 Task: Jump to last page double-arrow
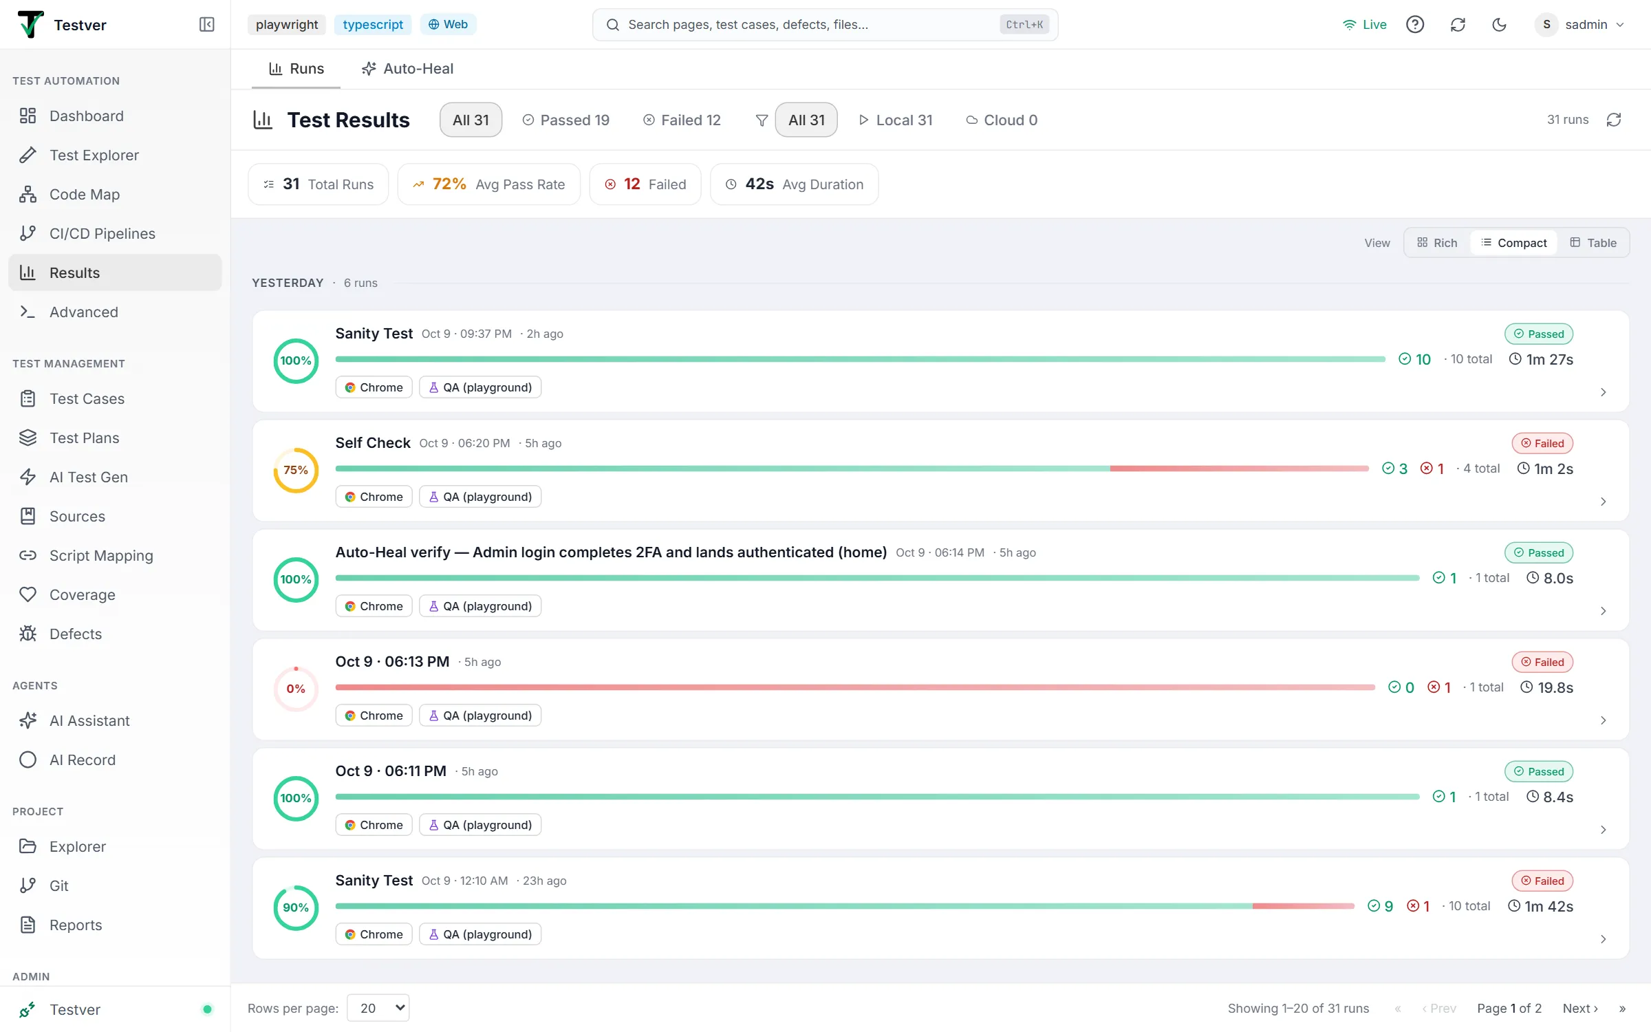click(1623, 1008)
